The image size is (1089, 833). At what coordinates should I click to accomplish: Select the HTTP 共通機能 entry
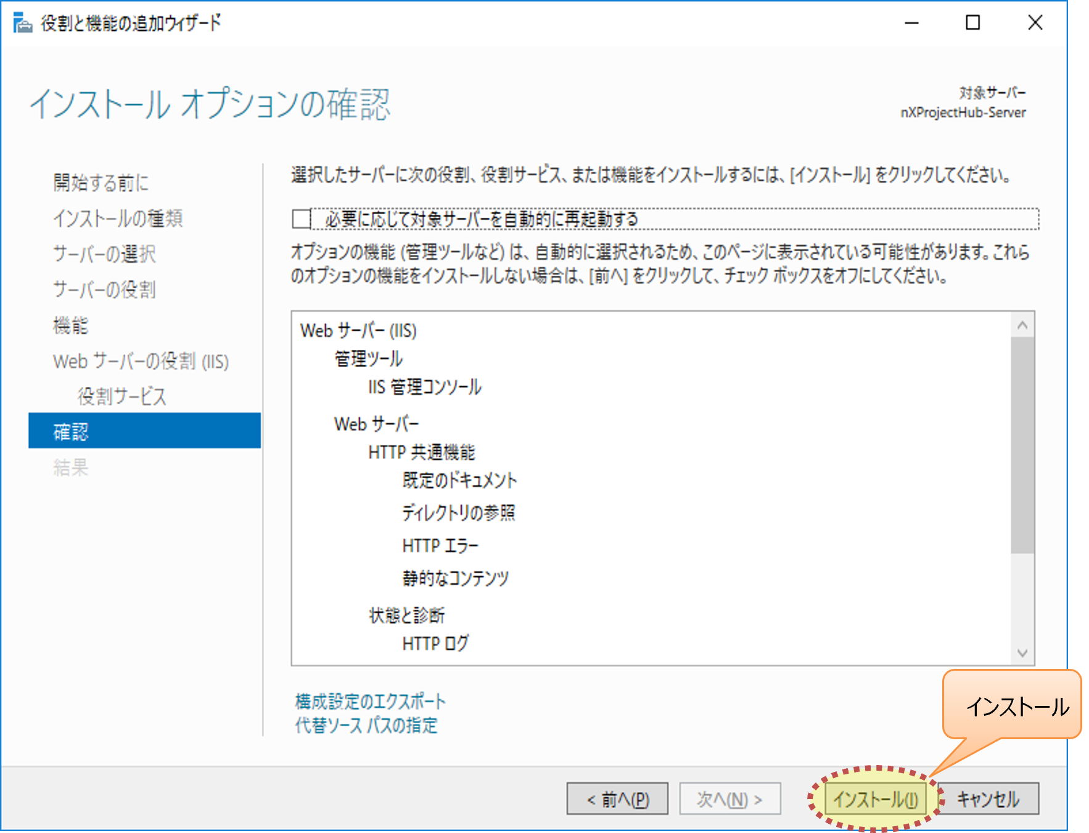pyautogui.click(x=422, y=452)
